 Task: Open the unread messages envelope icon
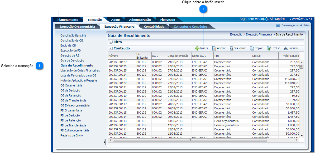(x=278, y=25)
